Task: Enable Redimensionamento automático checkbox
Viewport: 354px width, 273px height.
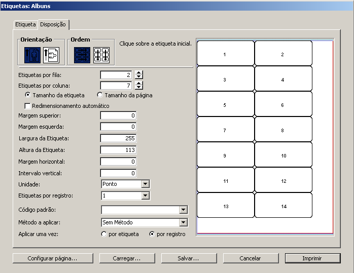Action: click(28, 106)
